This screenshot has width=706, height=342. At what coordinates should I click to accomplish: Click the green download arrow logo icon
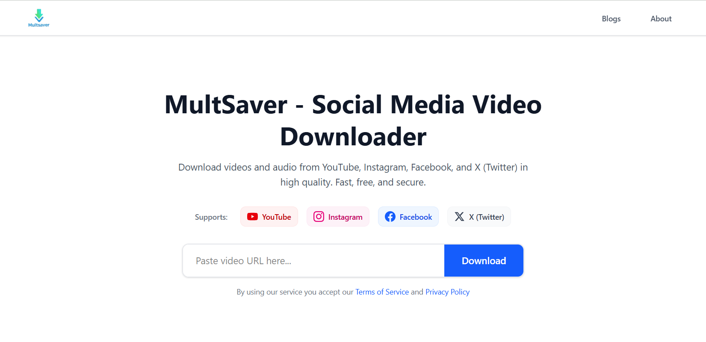click(39, 15)
